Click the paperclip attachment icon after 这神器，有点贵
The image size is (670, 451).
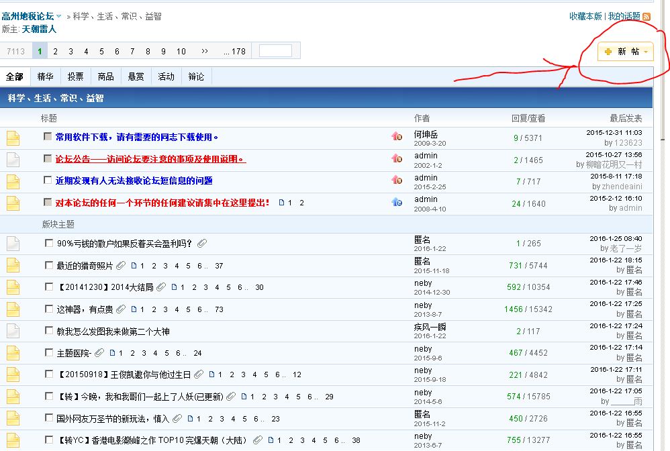coord(121,309)
